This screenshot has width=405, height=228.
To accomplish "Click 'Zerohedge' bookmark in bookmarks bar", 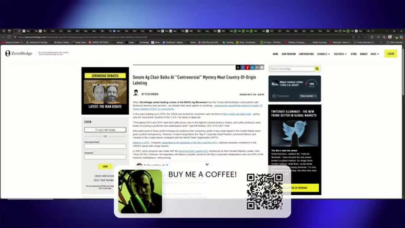I will (143, 42).
